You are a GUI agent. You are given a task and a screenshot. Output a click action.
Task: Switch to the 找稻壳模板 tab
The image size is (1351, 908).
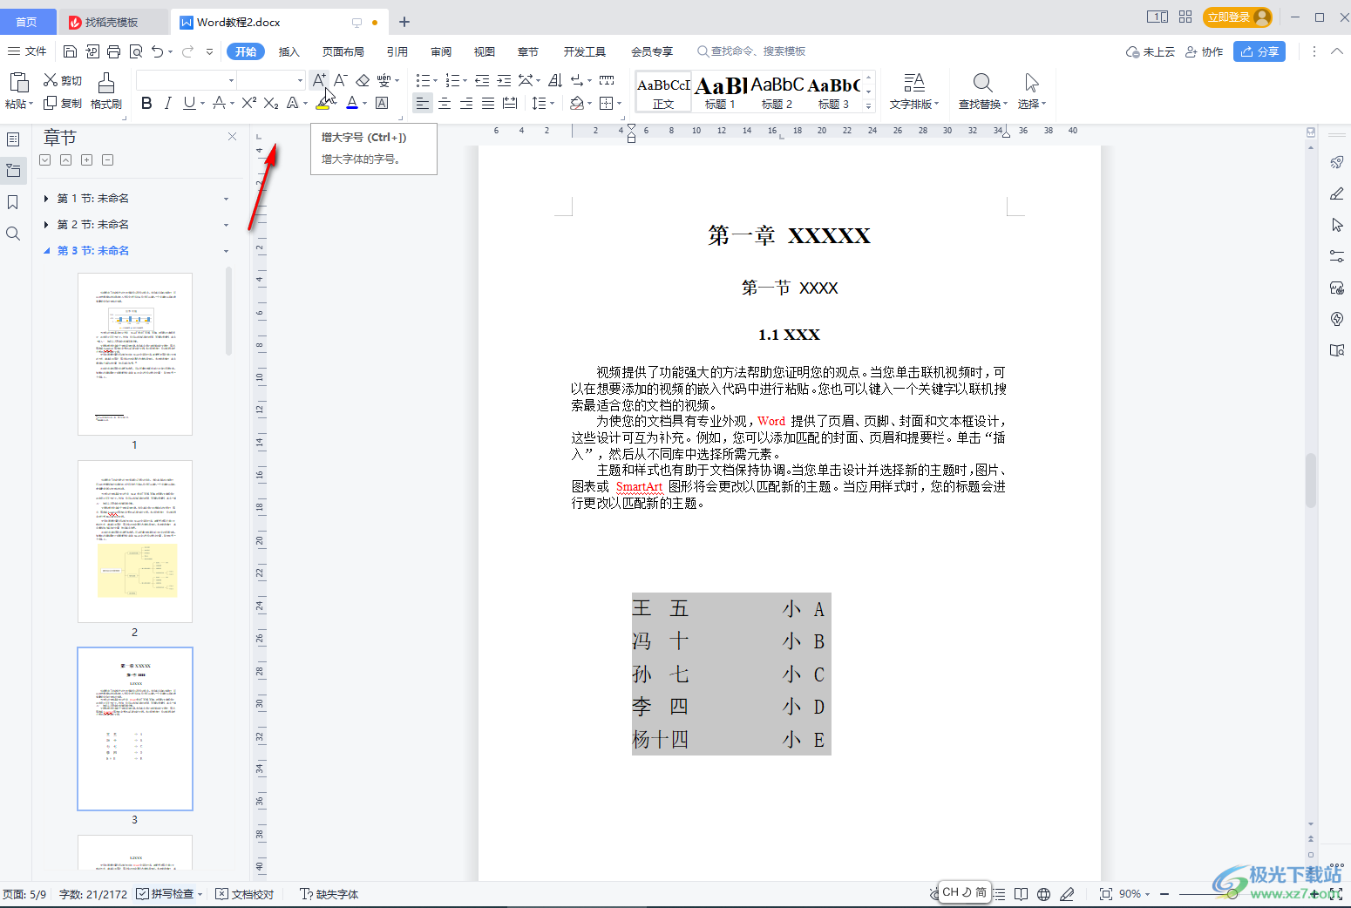(112, 22)
